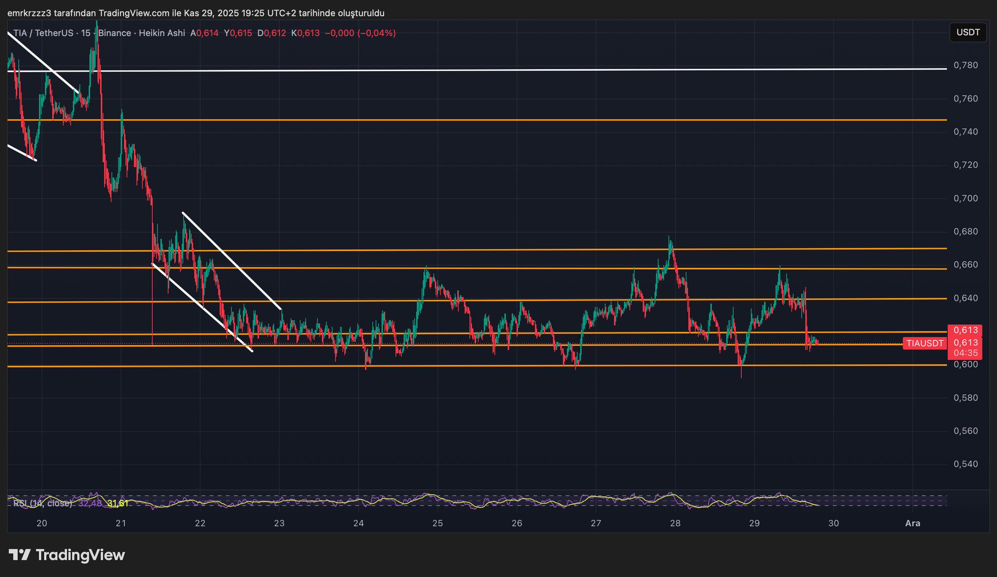Image resolution: width=997 pixels, height=577 pixels.
Task: Click the 0,700 price axis label
Action: coord(965,198)
